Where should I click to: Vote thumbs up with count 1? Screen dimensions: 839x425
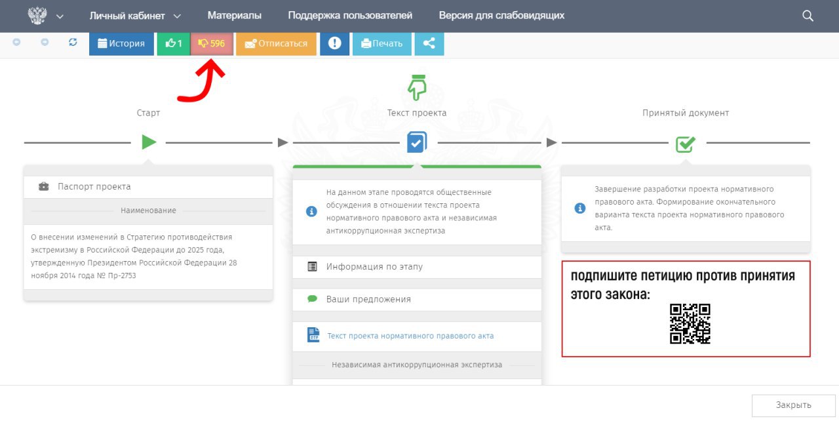[x=174, y=43]
